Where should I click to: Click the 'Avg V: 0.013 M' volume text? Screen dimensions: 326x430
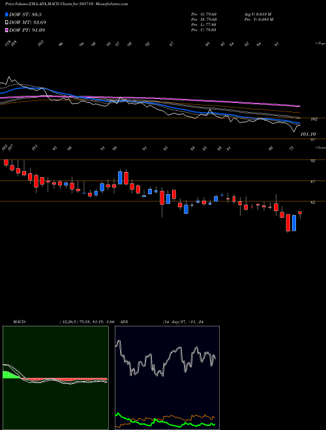pos(258,14)
